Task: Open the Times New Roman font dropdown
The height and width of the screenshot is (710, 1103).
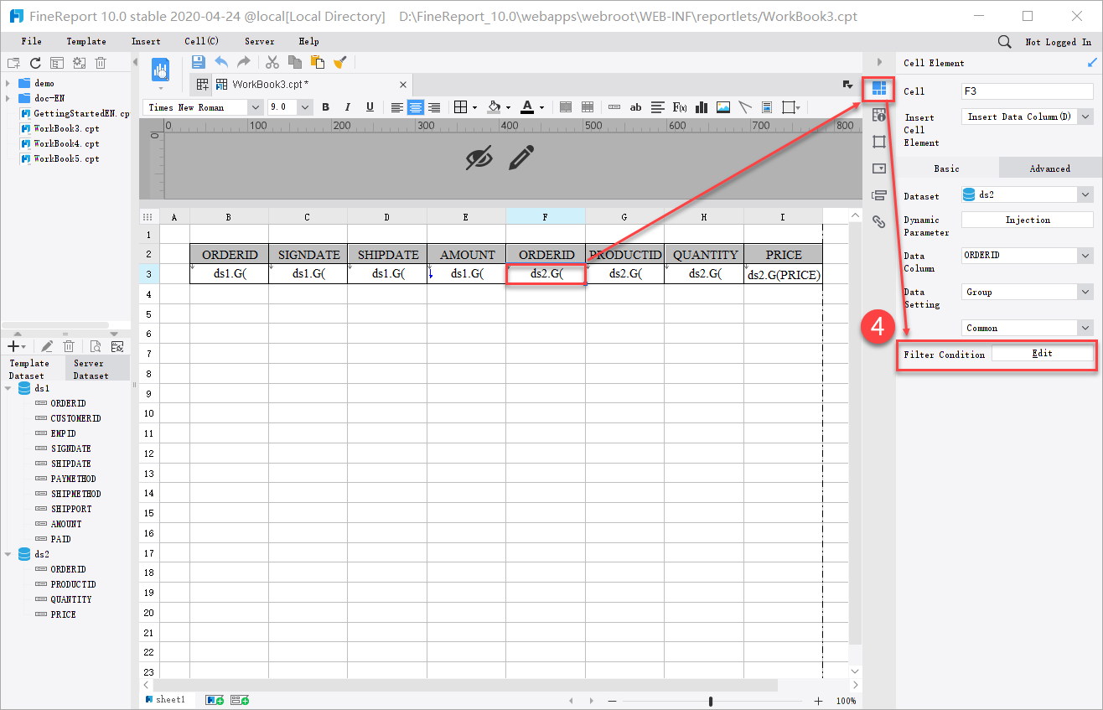Action: pos(255,106)
